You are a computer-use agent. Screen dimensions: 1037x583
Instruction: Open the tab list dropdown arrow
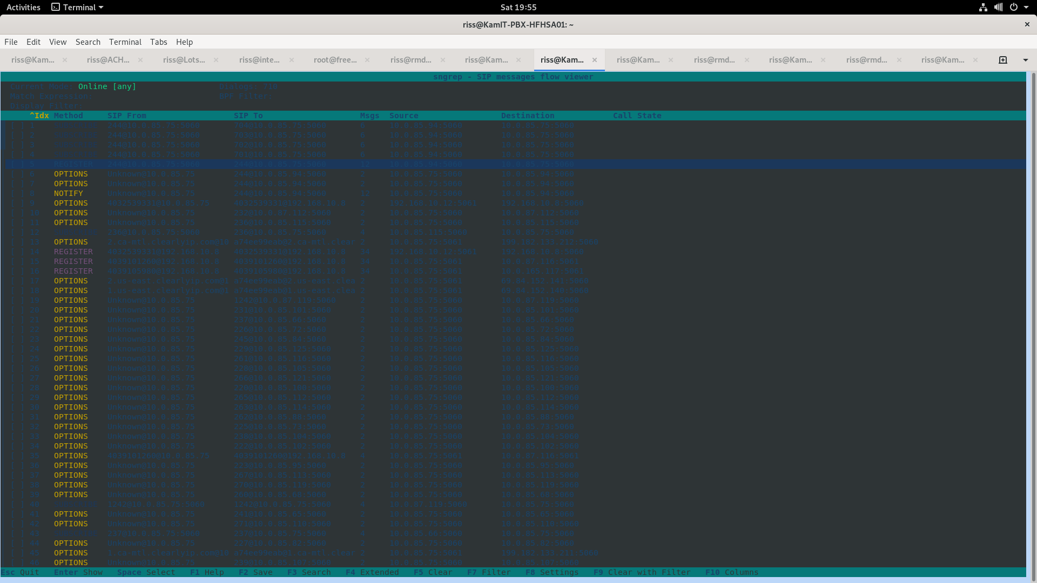point(1026,60)
